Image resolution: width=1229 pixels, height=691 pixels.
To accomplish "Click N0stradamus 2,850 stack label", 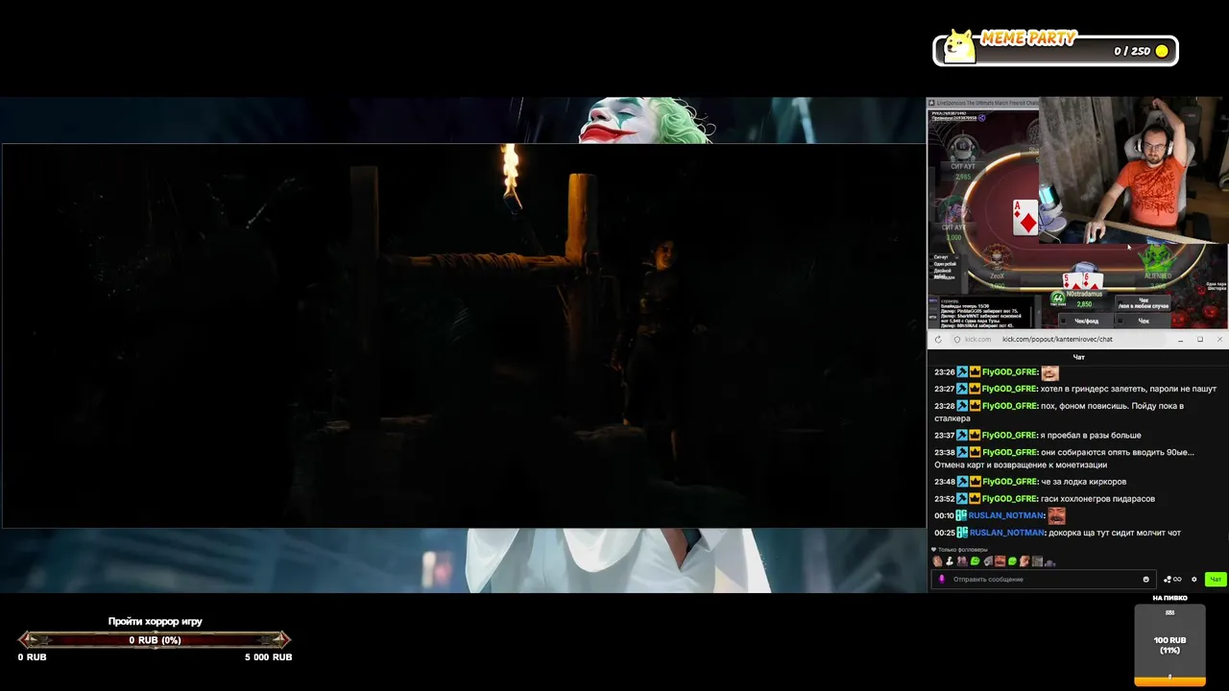I will pyautogui.click(x=1084, y=304).
